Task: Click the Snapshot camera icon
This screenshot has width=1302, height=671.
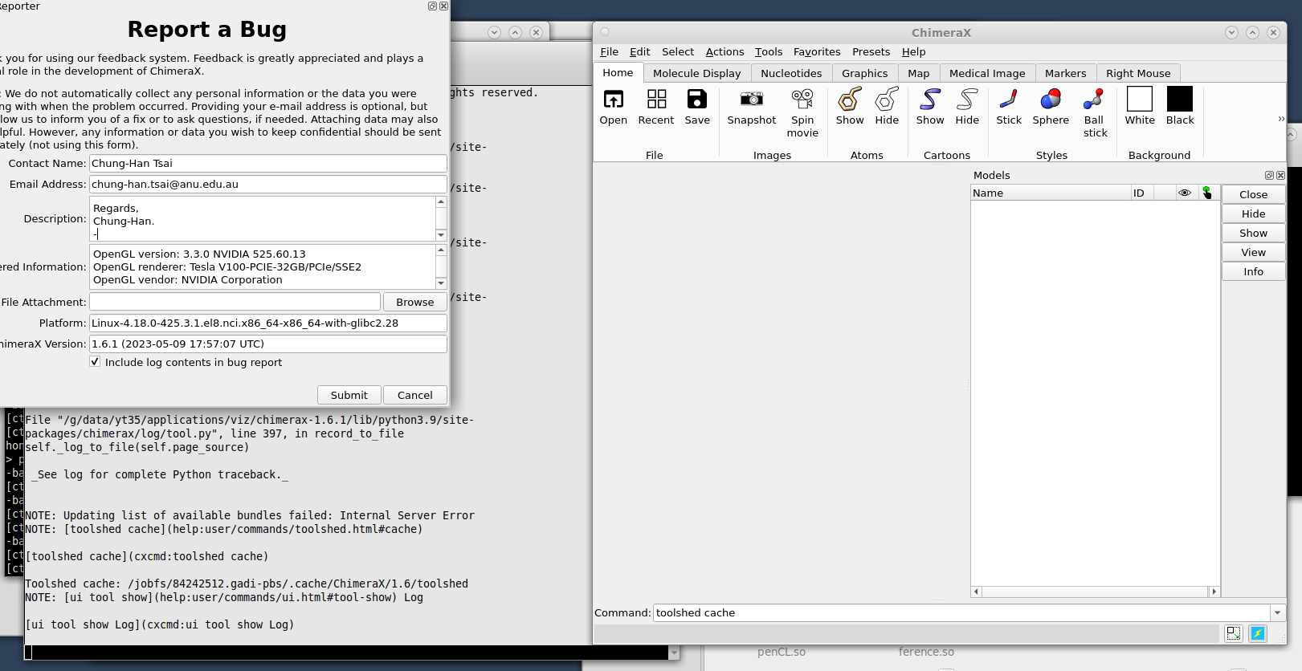Action: (751, 100)
